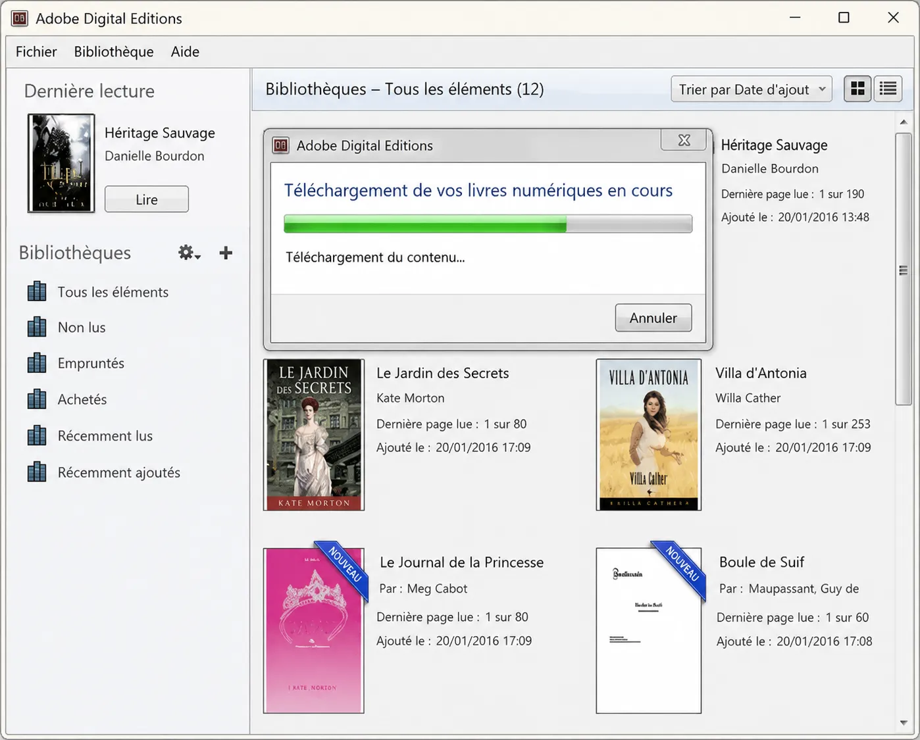The width and height of the screenshot is (920, 740).
Task: Click the Boule de Suif title
Action: (761, 562)
